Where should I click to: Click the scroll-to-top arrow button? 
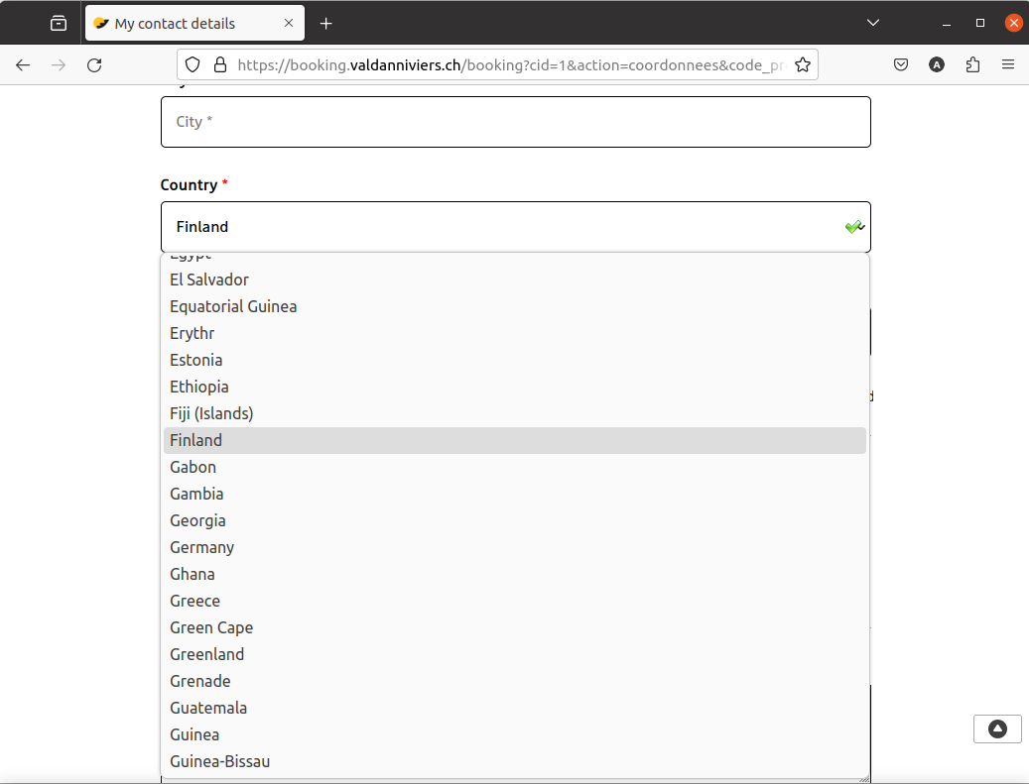(997, 729)
